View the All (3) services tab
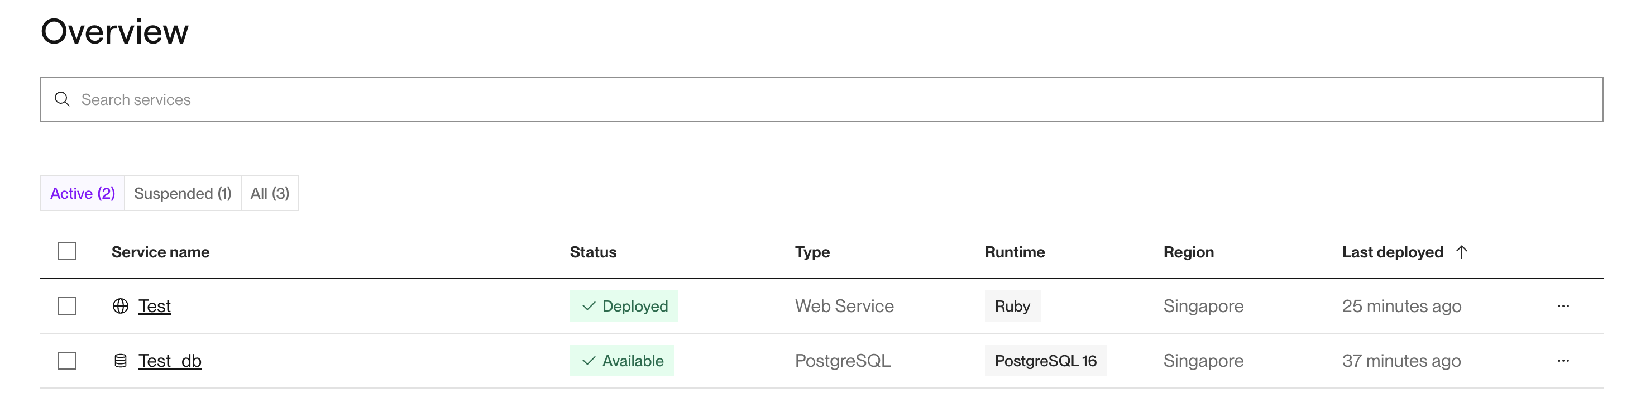The width and height of the screenshot is (1636, 402). point(270,193)
